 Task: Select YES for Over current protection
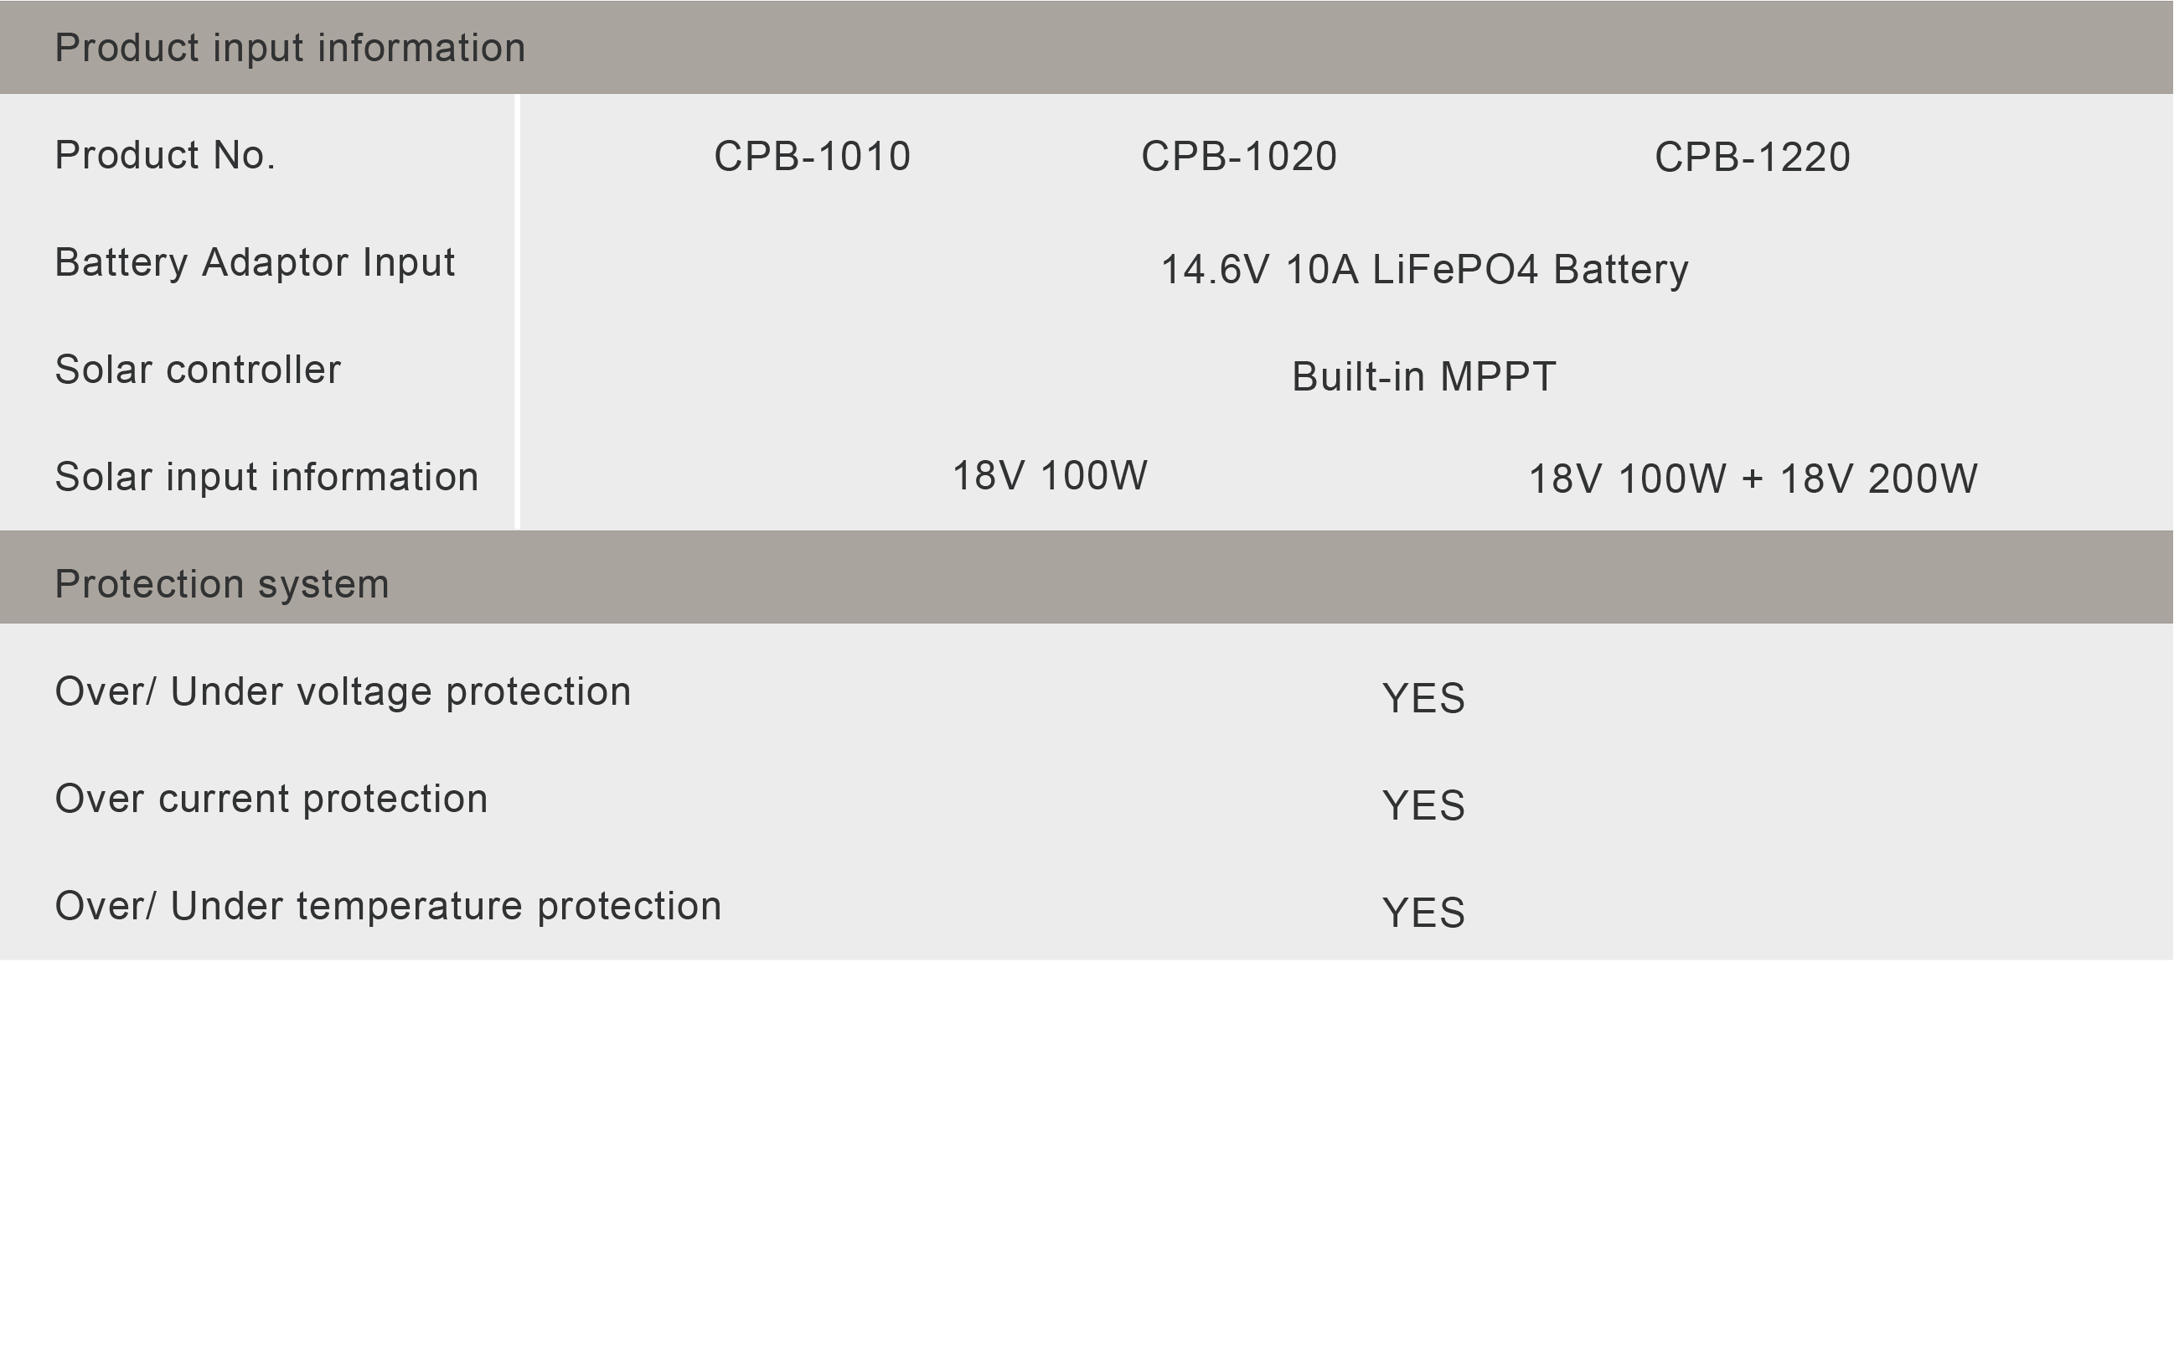coord(1423,805)
